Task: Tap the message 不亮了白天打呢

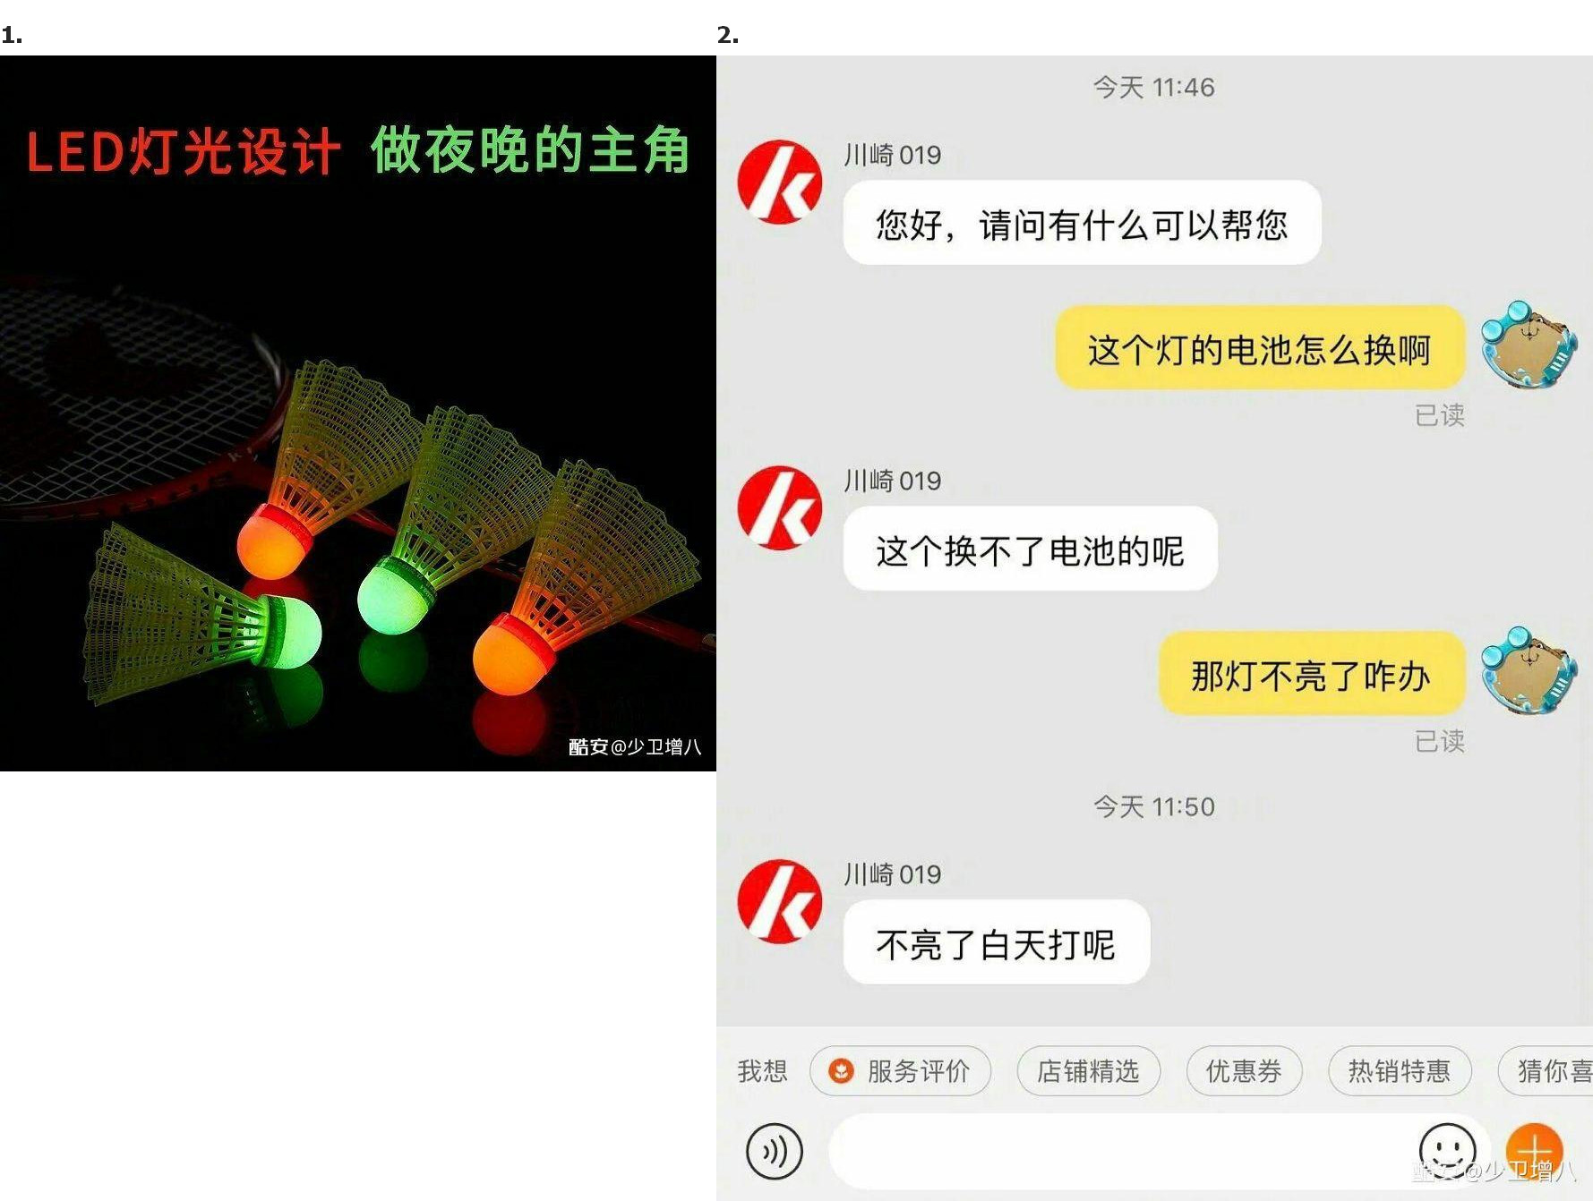Action: [997, 942]
